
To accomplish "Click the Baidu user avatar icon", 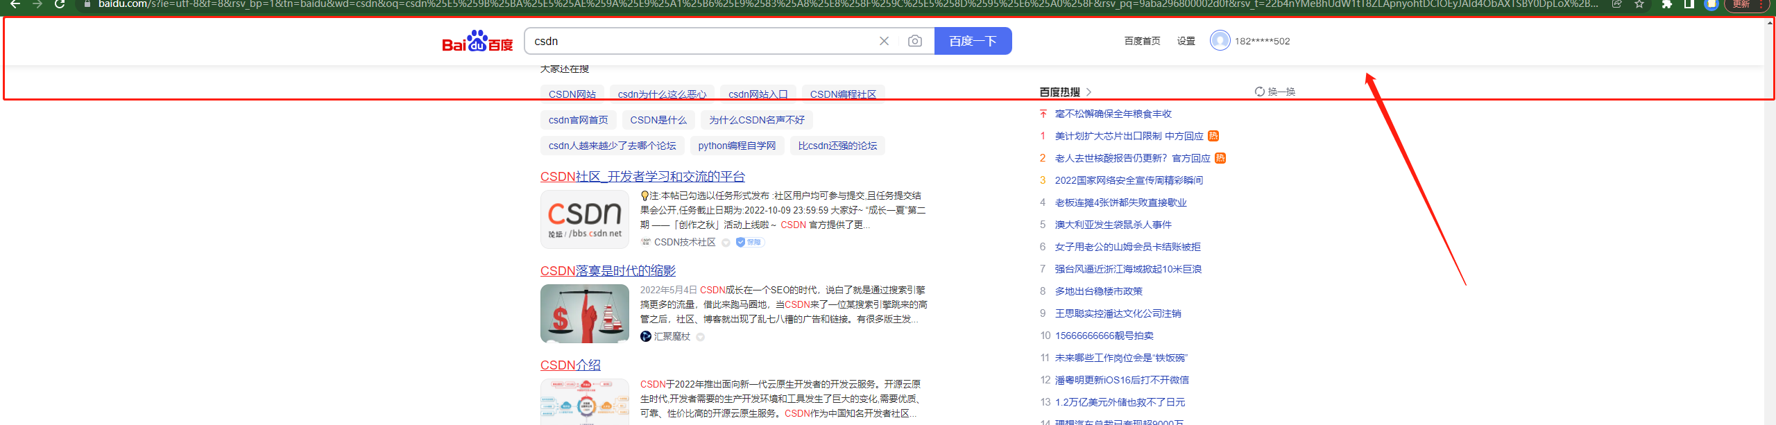I will pos(1220,40).
